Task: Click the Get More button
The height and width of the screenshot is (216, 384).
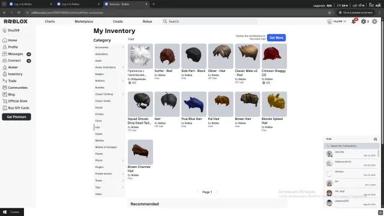Action: 276,38
